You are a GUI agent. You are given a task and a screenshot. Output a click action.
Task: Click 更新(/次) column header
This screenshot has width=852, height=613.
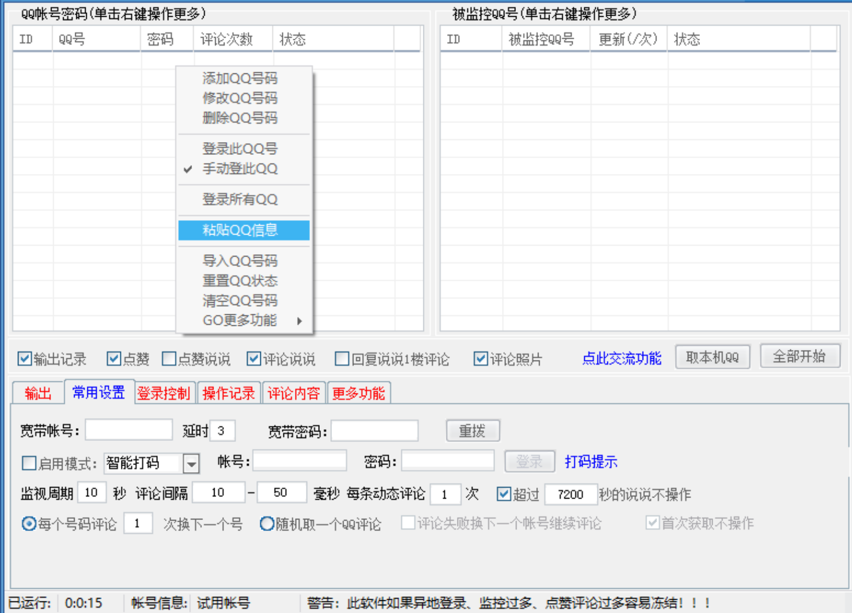point(629,39)
